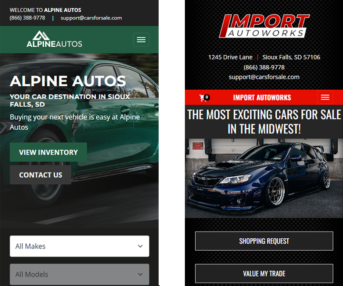Click the Import Autoworks logo
The height and width of the screenshot is (286, 343).
click(x=264, y=26)
